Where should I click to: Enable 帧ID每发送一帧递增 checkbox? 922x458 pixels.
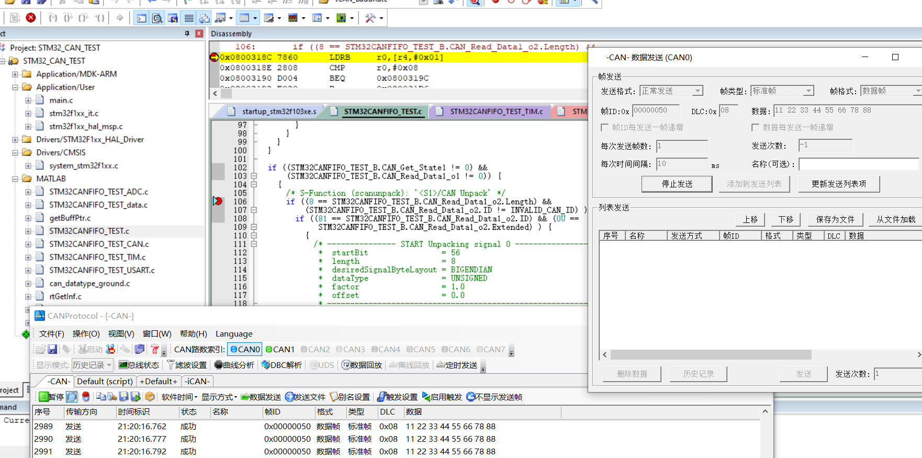tap(604, 127)
